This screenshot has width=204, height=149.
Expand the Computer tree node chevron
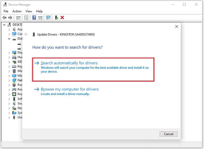(x=9, y=34)
